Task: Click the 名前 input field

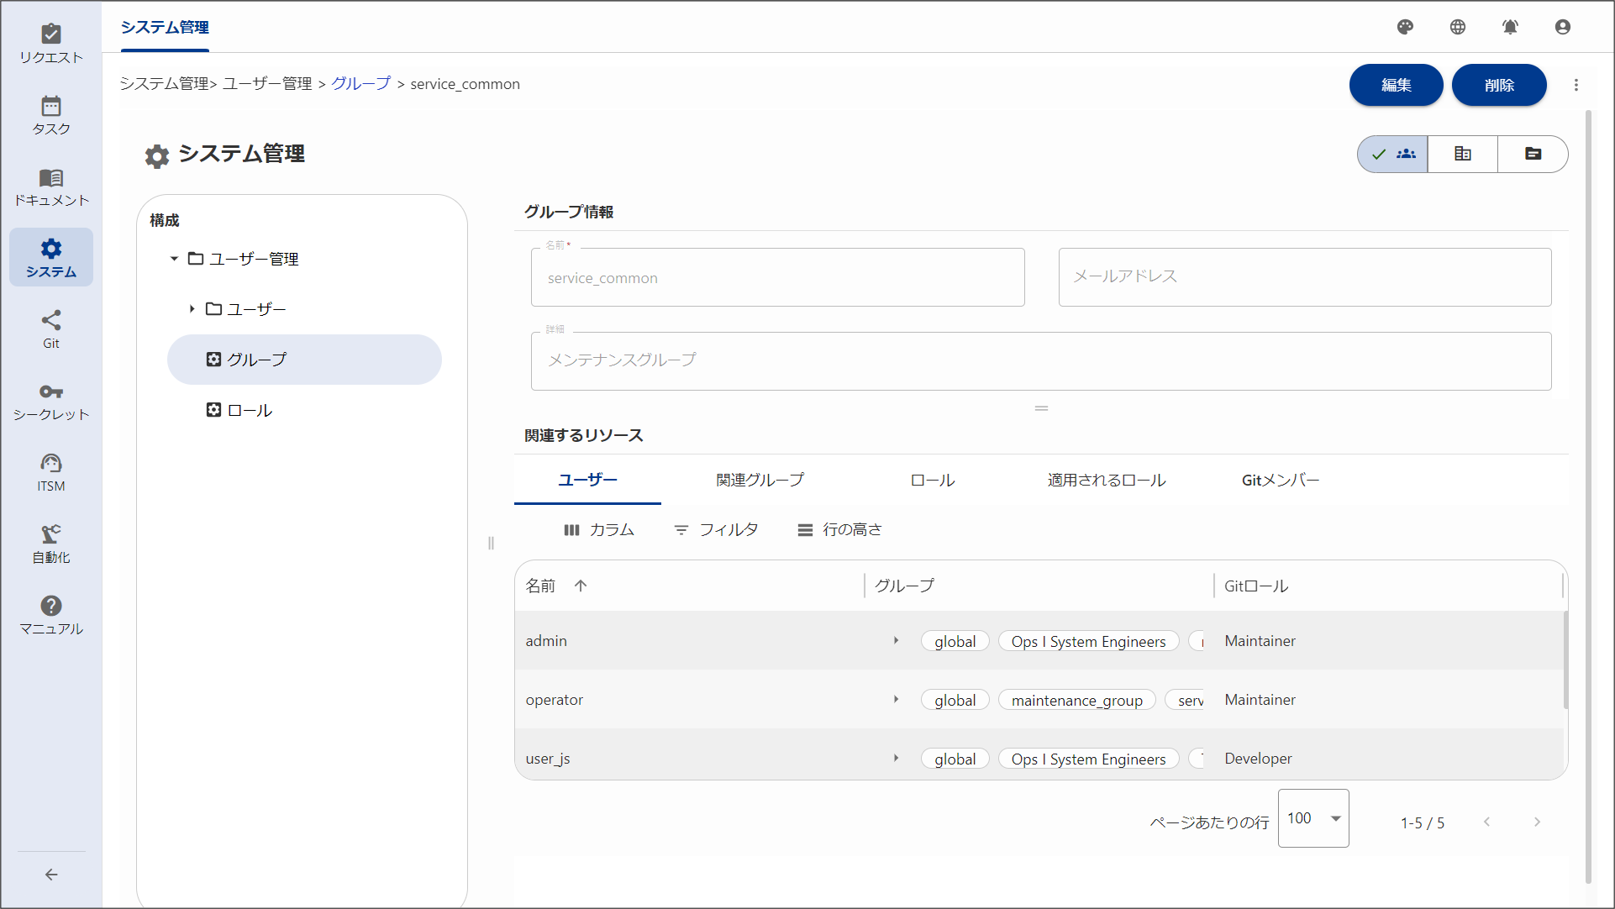Action: click(x=777, y=277)
